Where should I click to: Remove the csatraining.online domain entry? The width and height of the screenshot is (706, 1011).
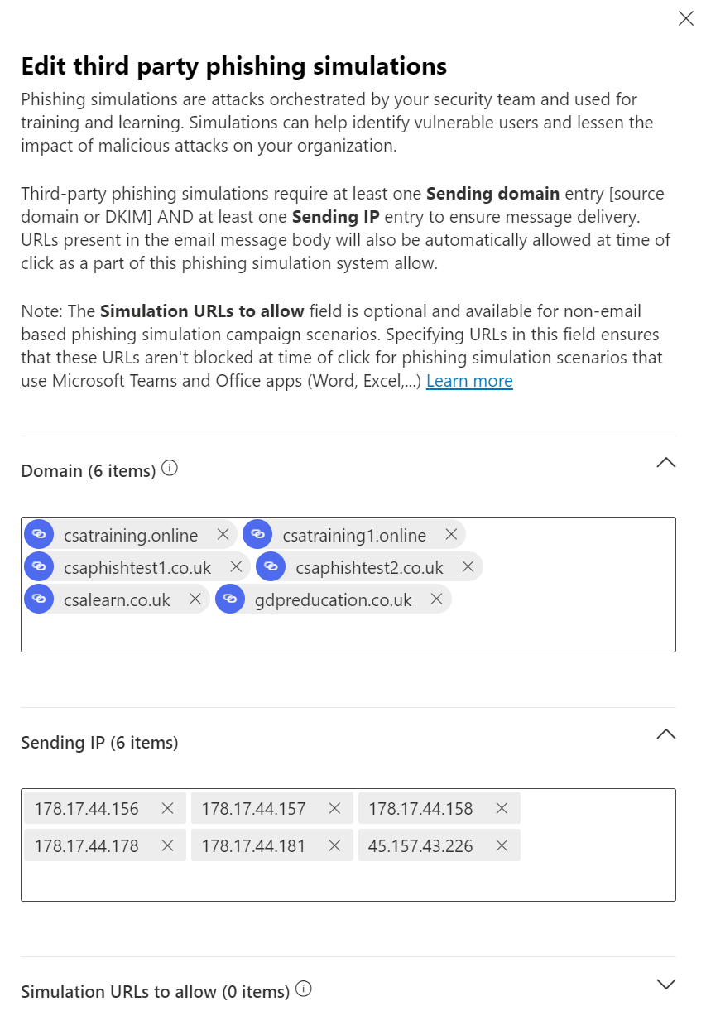tap(222, 534)
